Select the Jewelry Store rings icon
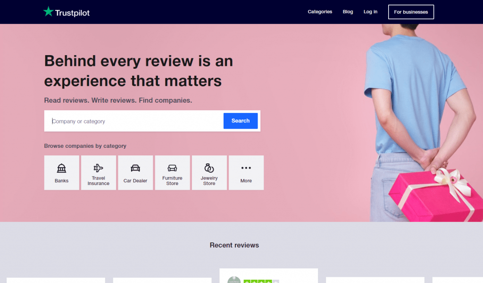This screenshot has width=483, height=283. tap(209, 168)
